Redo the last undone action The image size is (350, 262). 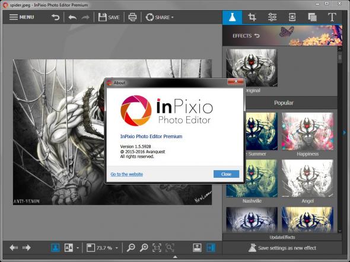tap(85, 17)
